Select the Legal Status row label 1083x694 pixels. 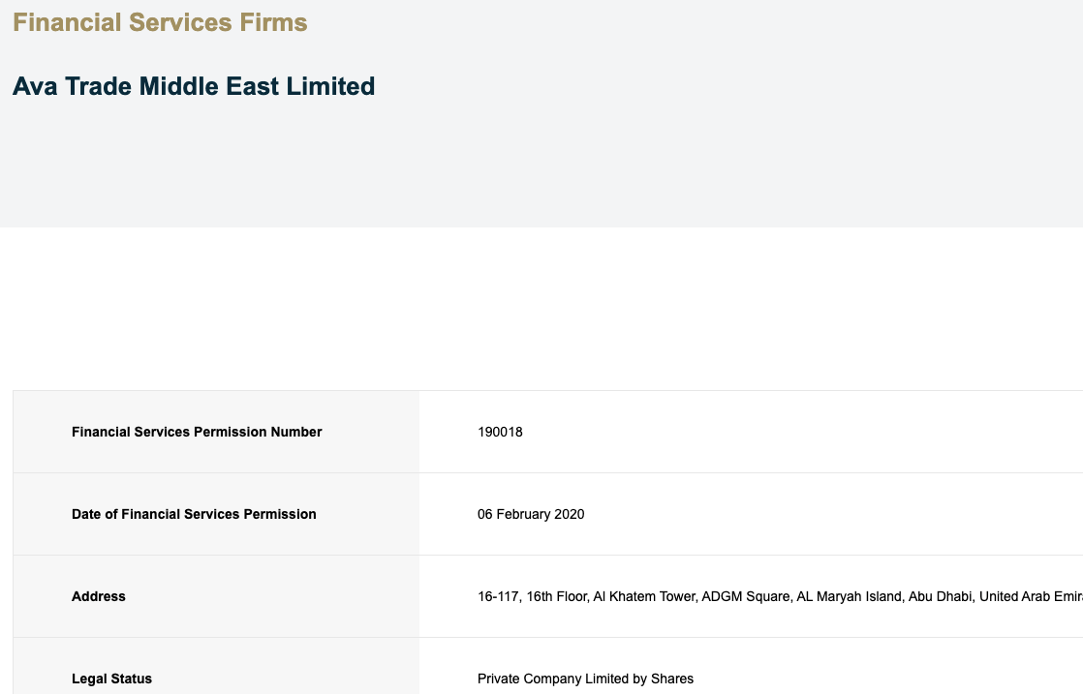pos(112,679)
